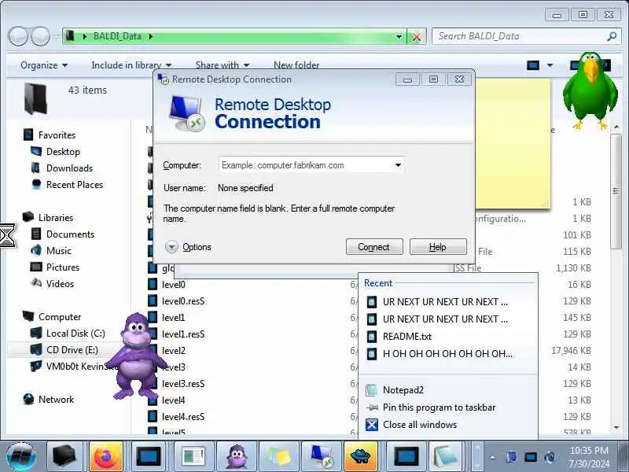Click the Explorer back button
This screenshot has height=472, width=629.
[18, 36]
